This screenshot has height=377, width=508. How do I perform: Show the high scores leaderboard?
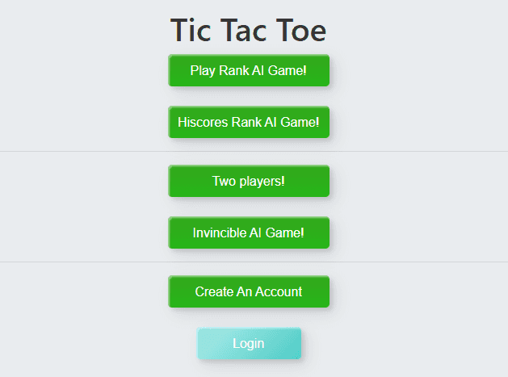(x=249, y=122)
